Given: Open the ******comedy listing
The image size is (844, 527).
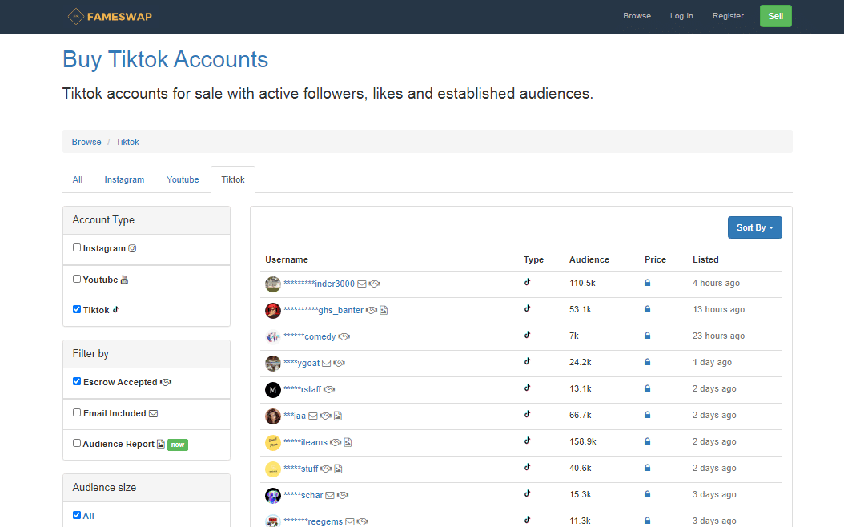Looking at the screenshot, I should click(310, 336).
